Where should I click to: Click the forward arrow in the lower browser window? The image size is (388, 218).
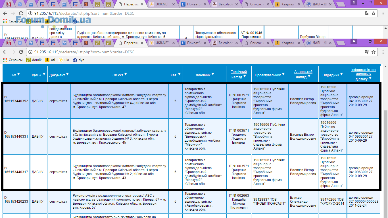pyautogui.click(x=13, y=52)
